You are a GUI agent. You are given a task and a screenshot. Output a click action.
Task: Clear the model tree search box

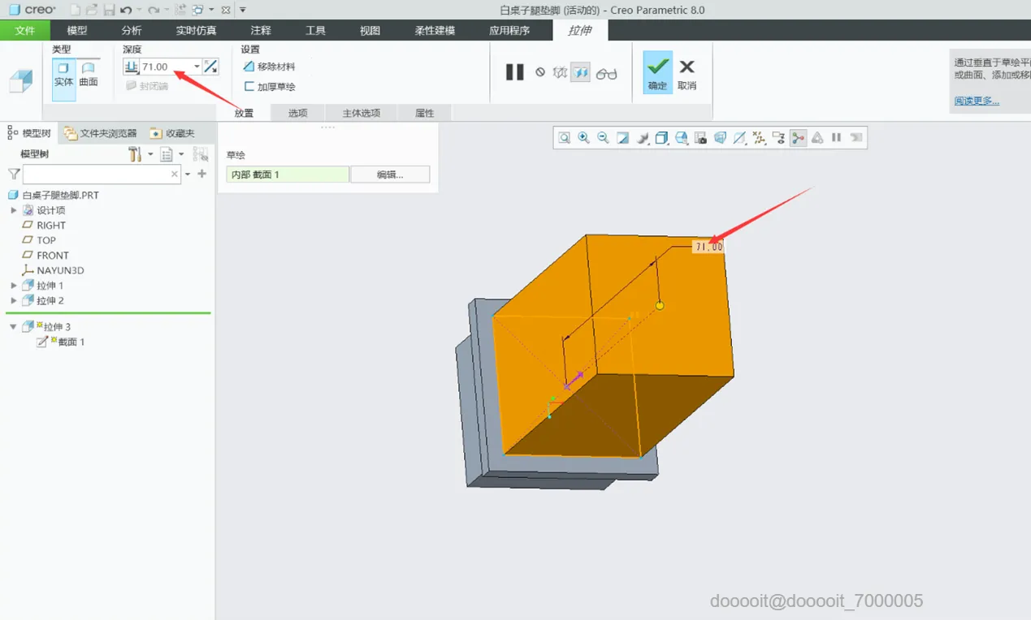(174, 174)
